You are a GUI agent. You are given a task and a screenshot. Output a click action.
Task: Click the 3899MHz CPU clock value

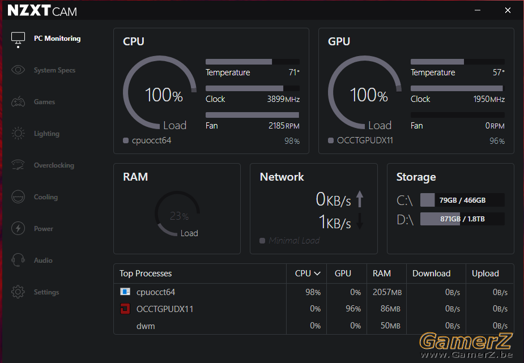tap(283, 99)
